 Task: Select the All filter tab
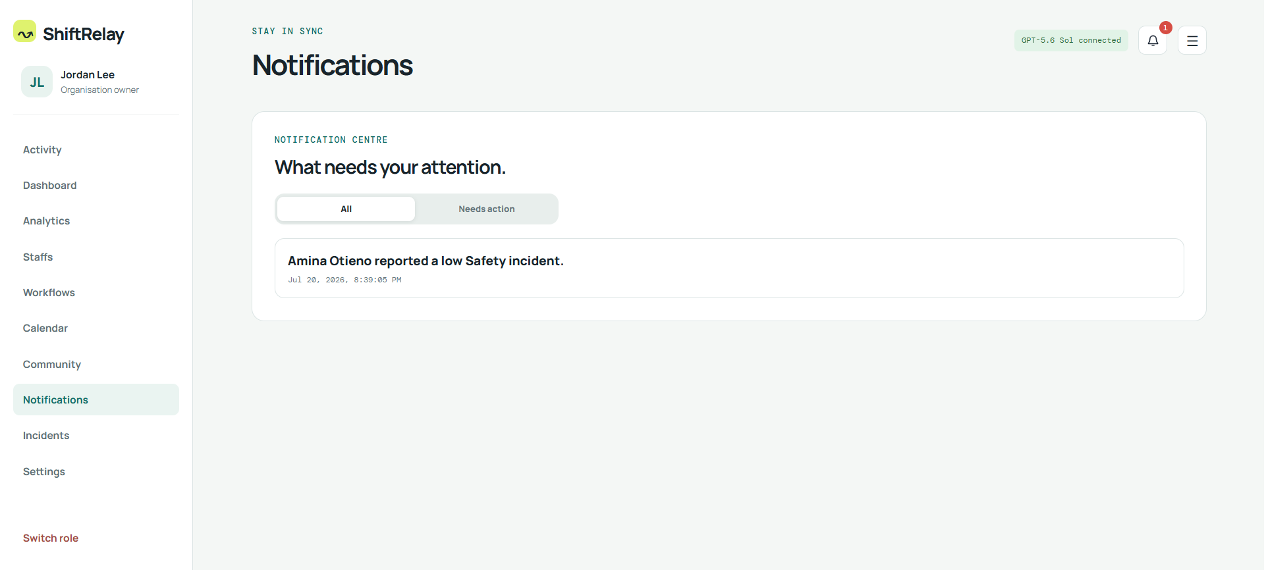pos(346,209)
